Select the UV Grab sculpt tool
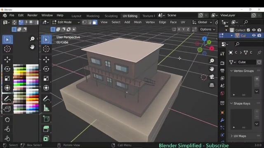Screen dimensions: 264x148 [7, 120]
